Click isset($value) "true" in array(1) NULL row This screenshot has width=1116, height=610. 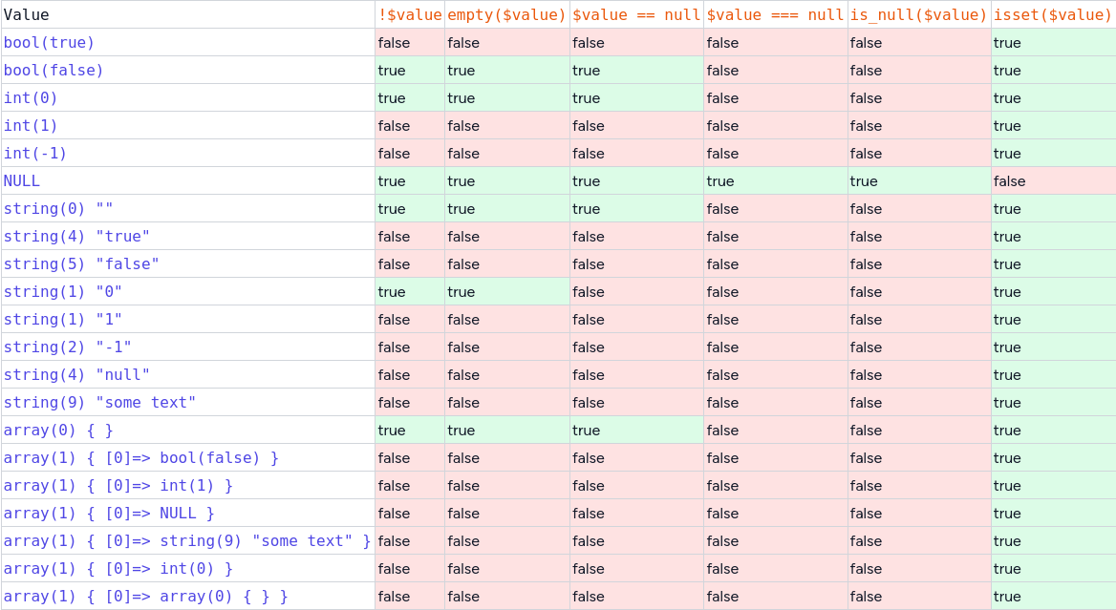tap(1053, 514)
